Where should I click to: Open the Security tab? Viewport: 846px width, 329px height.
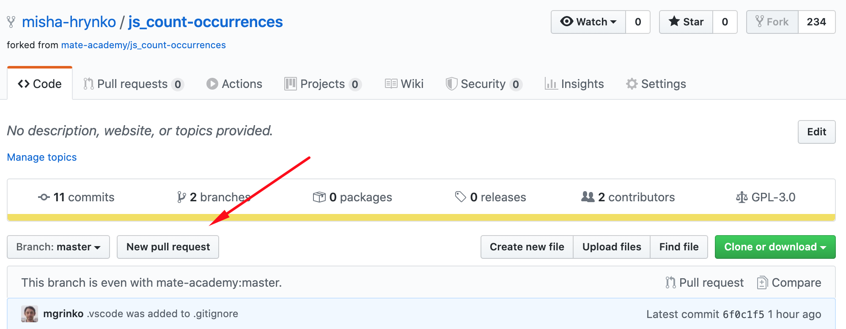(484, 84)
